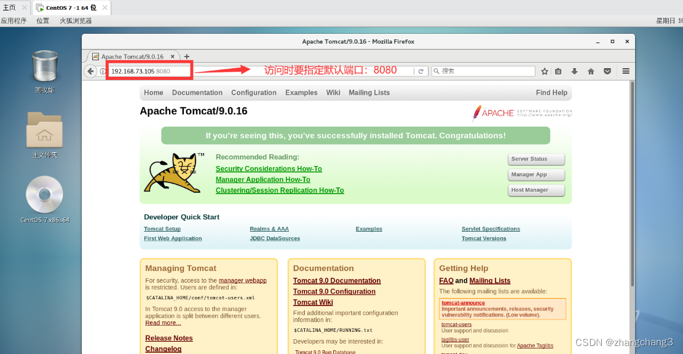Open Mailing Lists link under Getting Help
This screenshot has height=354, width=683.
(489, 281)
